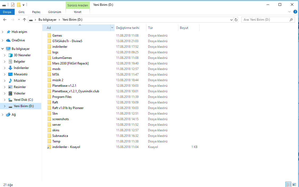Viewport: 299px width, 187px height.
Task: Expand the 3D Nesneler node
Action: (x=5, y=55)
